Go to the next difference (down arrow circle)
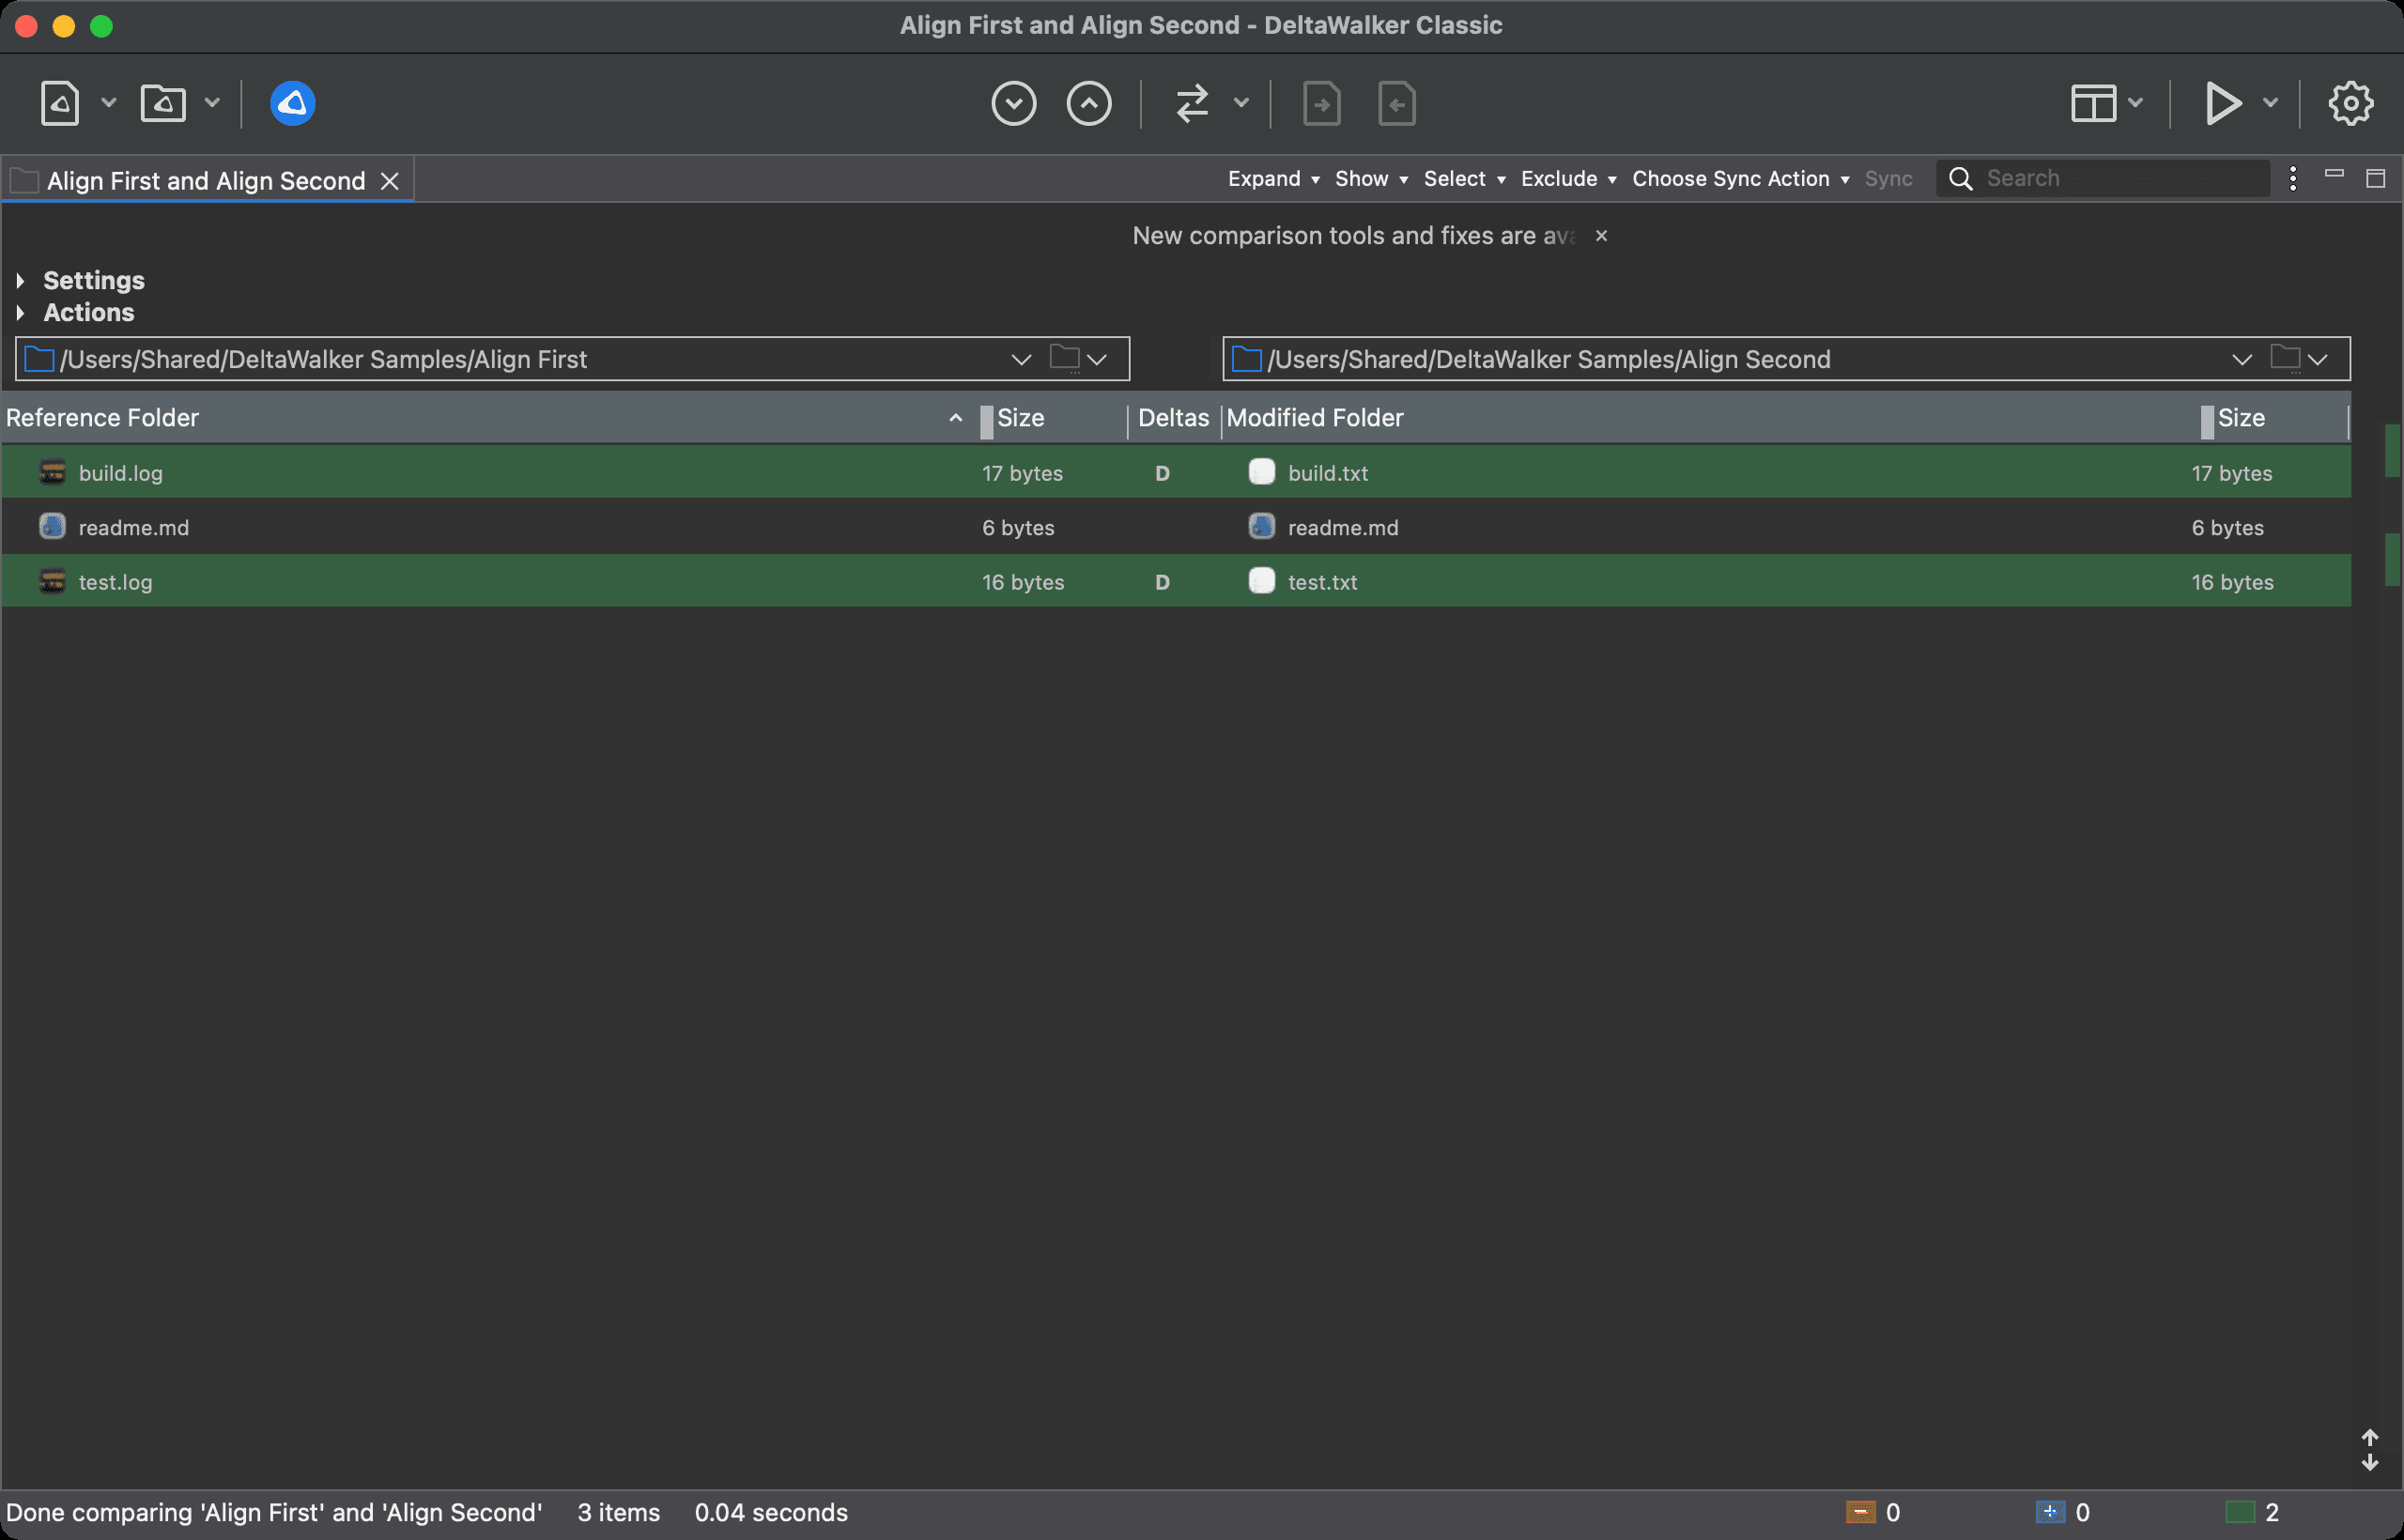This screenshot has width=2404, height=1540. pos(1014,103)
